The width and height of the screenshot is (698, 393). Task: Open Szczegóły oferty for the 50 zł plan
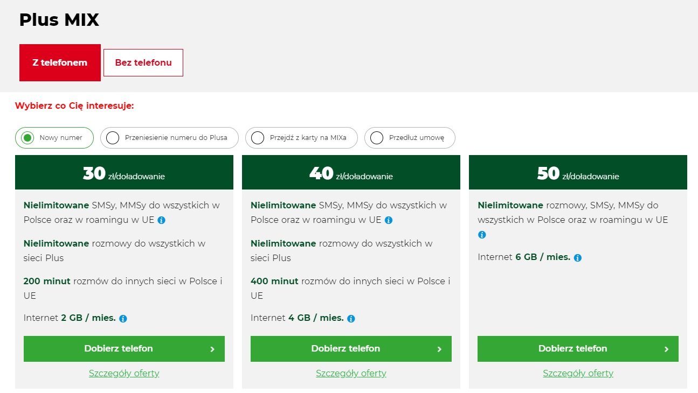[x=578, y=373]
